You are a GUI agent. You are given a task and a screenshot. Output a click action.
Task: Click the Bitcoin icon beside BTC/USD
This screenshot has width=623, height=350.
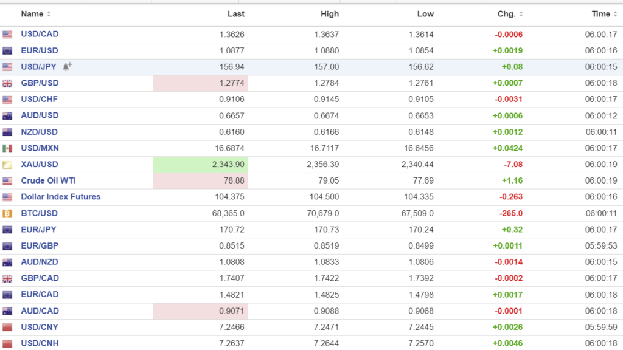[x=7, y=213]
